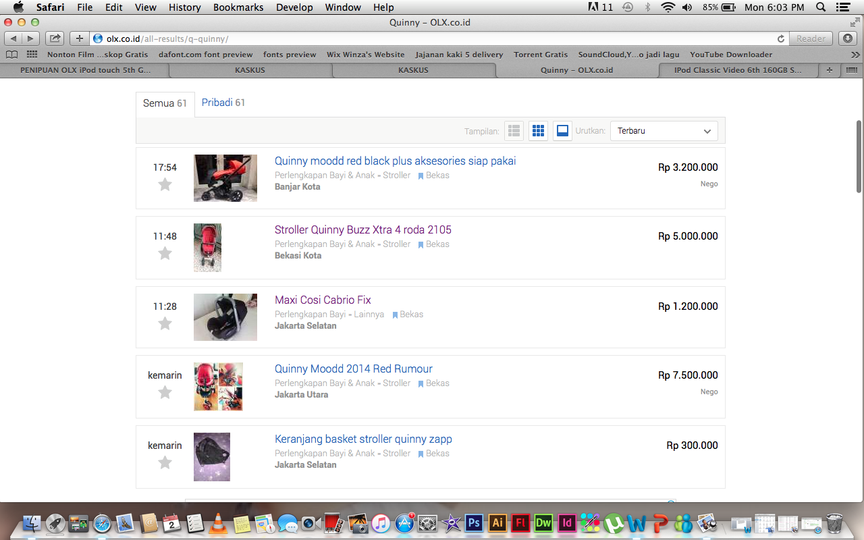Viewport: 864px width, 540px height.
Task: Open the YouTube Downloader bookmark
Action: click(731, 55)
